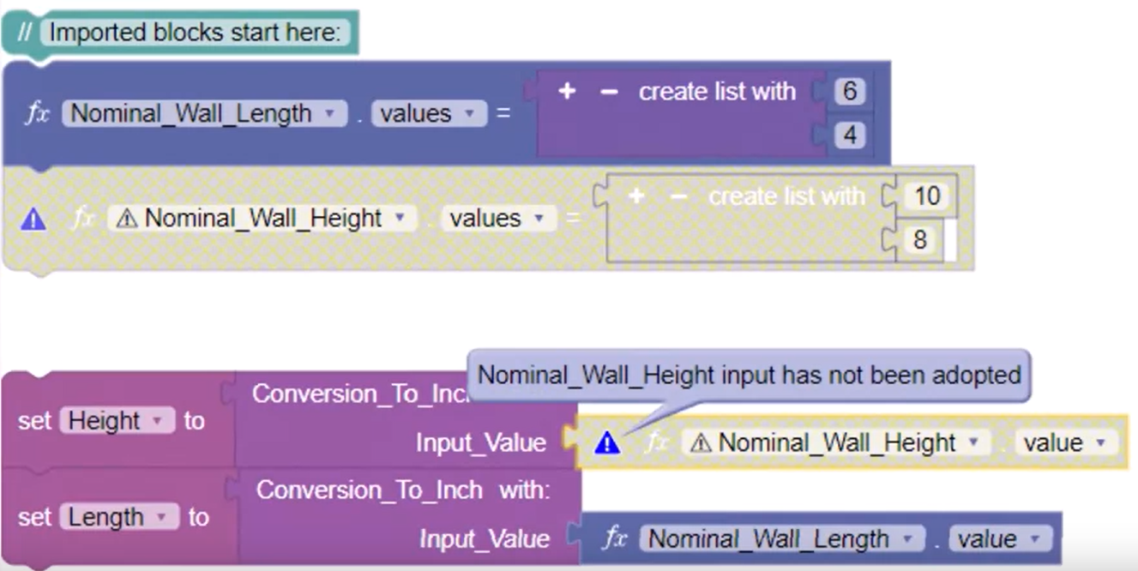Click Input_Value label in the Height conversion block
This screenshot has height=571, width=1138.
click(x=481, y=442)
